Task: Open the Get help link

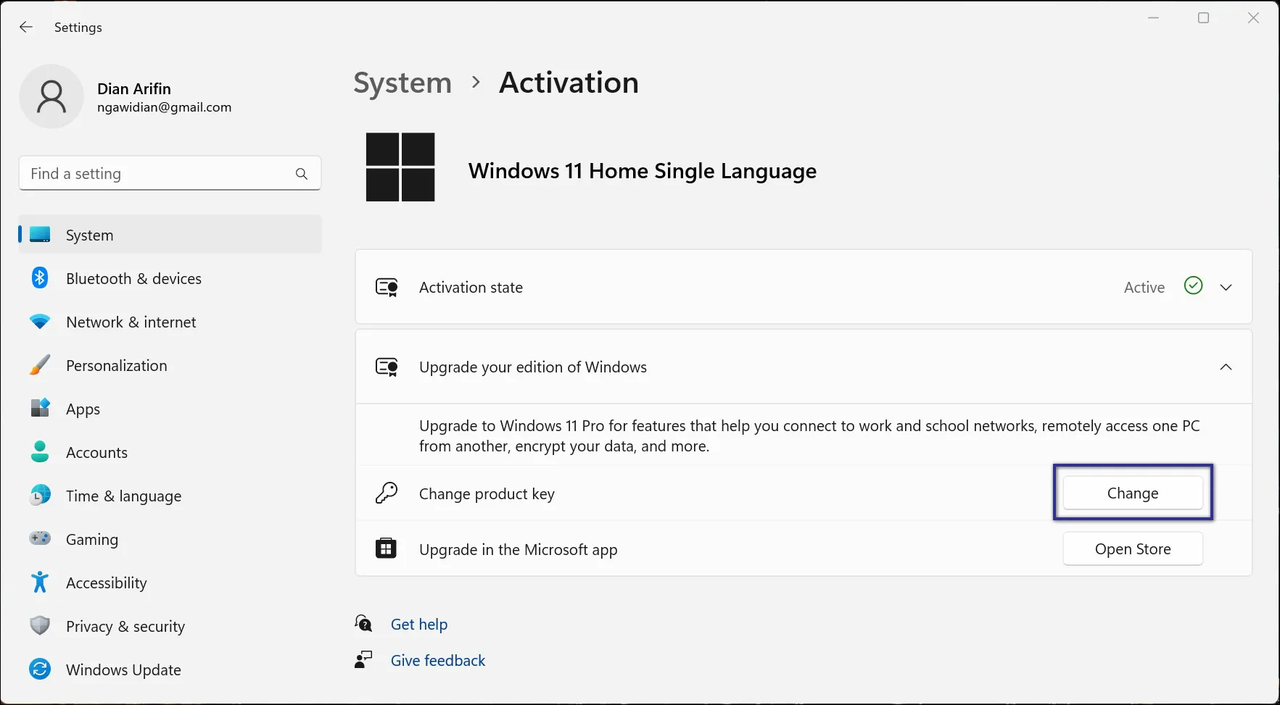Action: 419,624
